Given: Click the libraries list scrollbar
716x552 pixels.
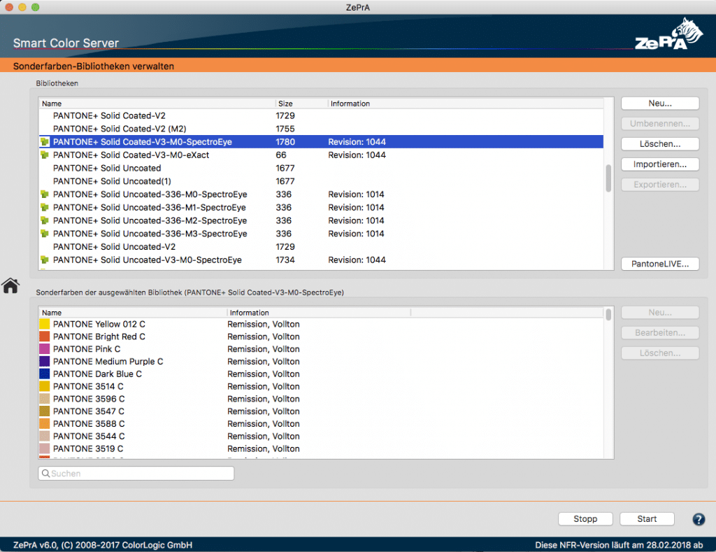Looking at the screenshot, I should [608, 178].
